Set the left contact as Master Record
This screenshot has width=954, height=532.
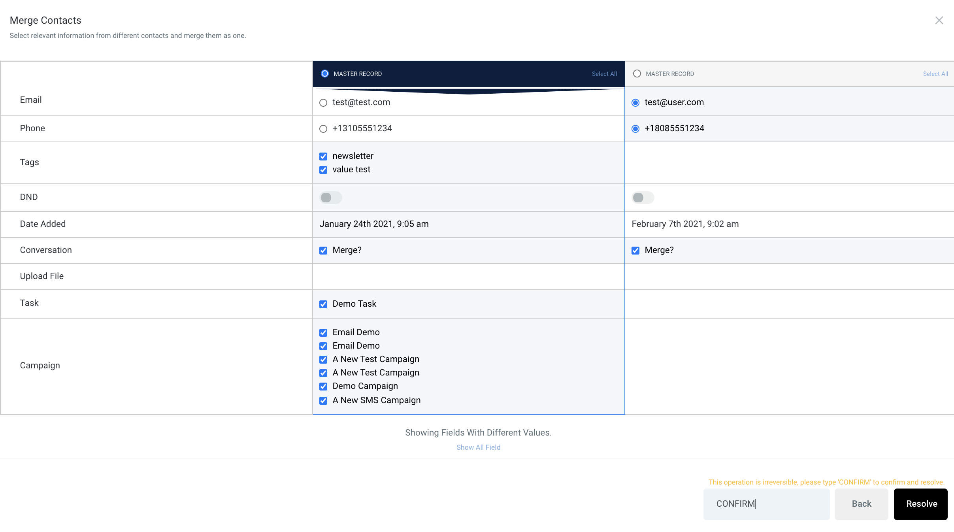tap(324, 74)
